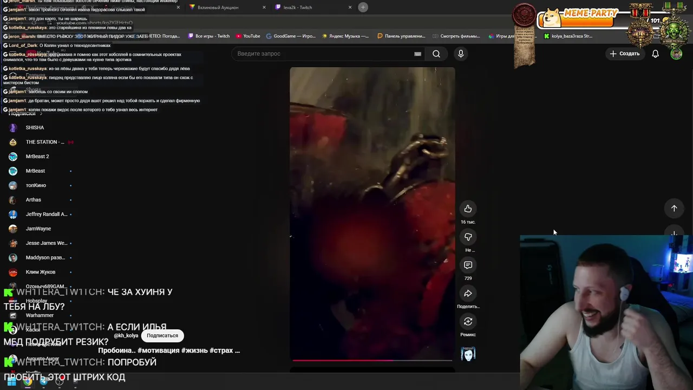Image resolution: width=693 pixels, height=390 pixels.
Task: Switch to the Вклиновый Аукцион tab
Action: coord(218,8)
